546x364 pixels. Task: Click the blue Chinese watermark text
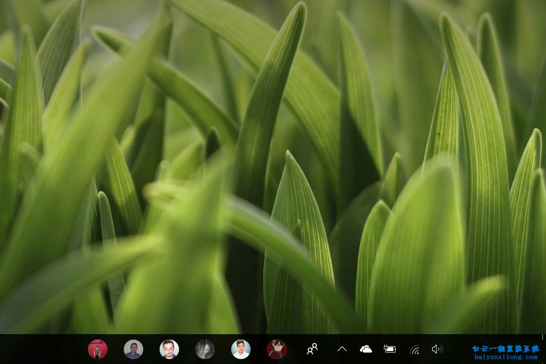(x=505, y=348)
